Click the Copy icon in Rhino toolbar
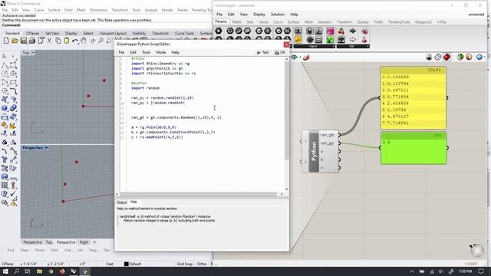 pyautogui.click(x=58, y=41)
